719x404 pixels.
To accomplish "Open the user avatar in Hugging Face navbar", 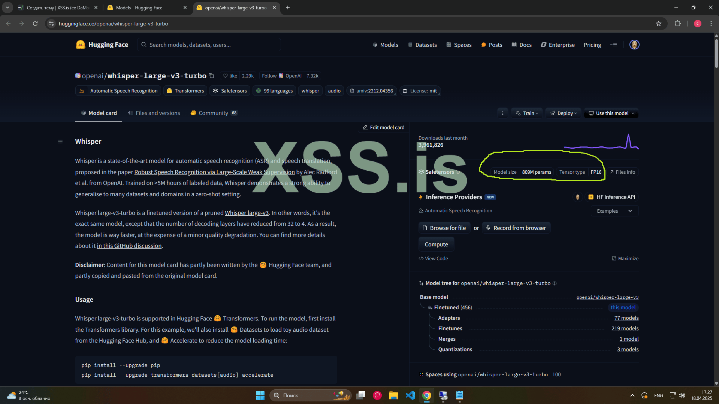I will tap(634, 45).
